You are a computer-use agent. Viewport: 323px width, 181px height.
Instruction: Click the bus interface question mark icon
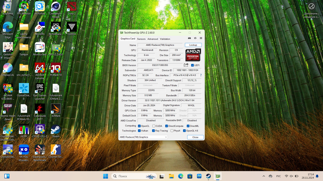(201, 75)
